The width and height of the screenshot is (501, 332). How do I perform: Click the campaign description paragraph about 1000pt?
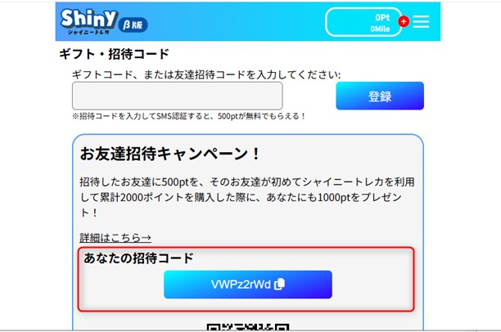[246, 197]
